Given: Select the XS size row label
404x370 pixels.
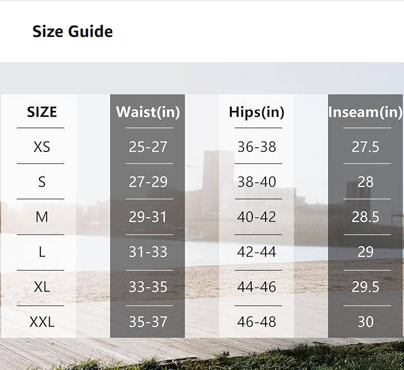Looking at the screenshot, I should coord(42,147).
